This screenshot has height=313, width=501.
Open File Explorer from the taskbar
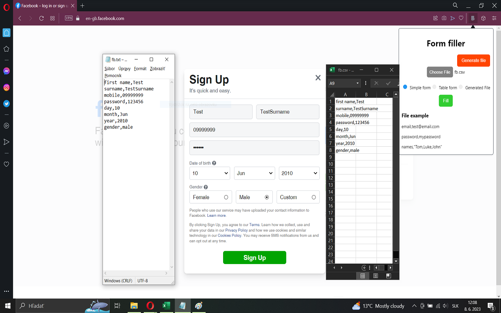coord(134,306)
